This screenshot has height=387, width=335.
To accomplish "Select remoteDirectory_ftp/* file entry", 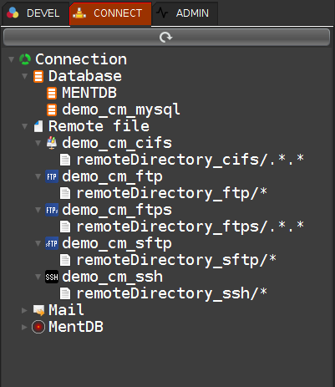I will point(172,193).
